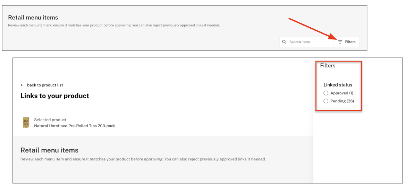Open the selected product thumbnail image
The image size is (405, 186).
coord(26,123)
